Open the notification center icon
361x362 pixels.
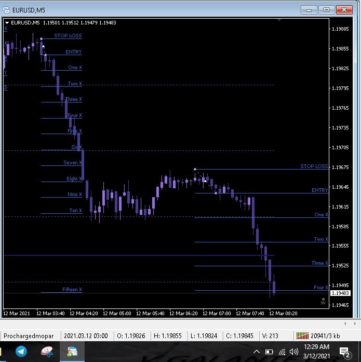[344, 352]
